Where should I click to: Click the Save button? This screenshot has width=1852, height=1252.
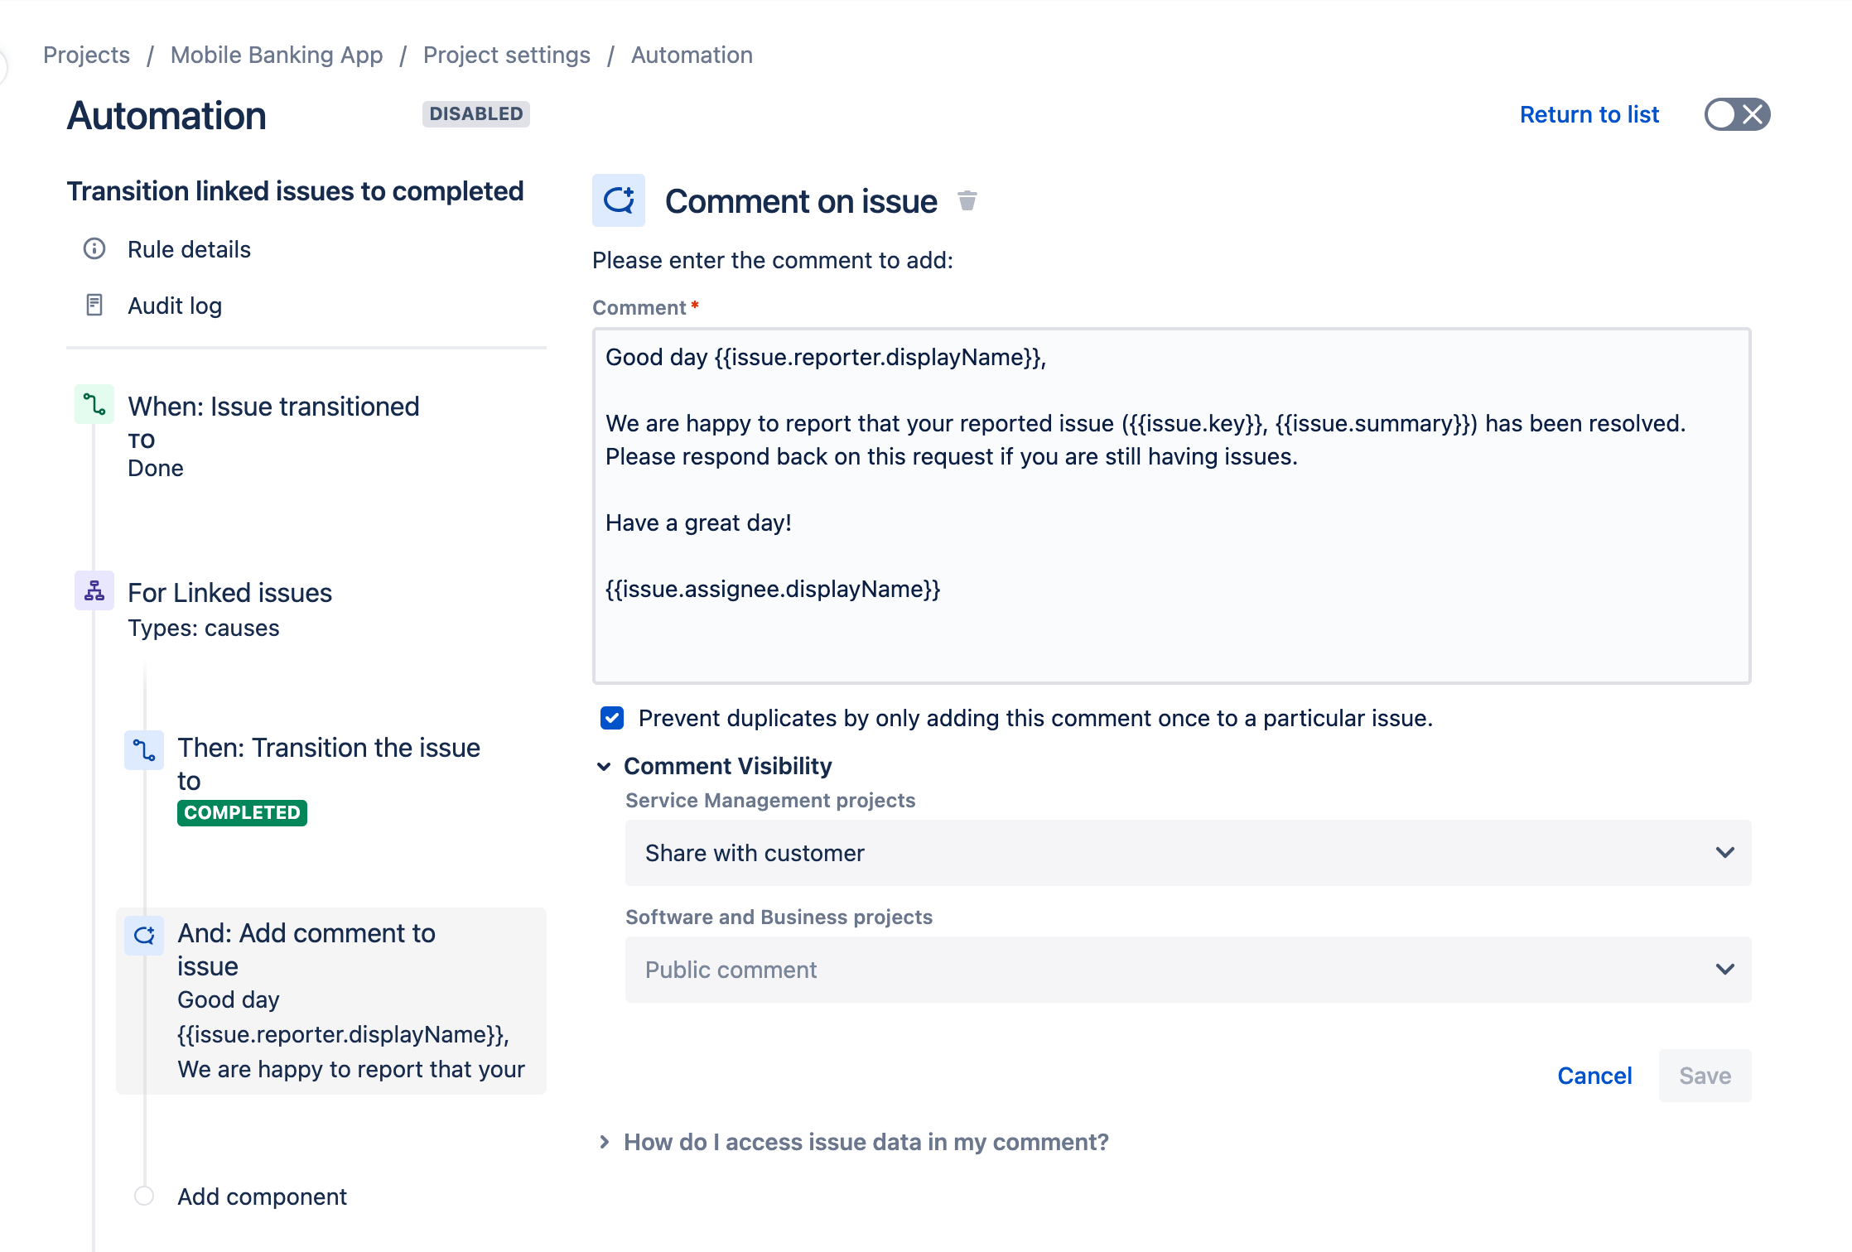(x=1704, y=1076)
